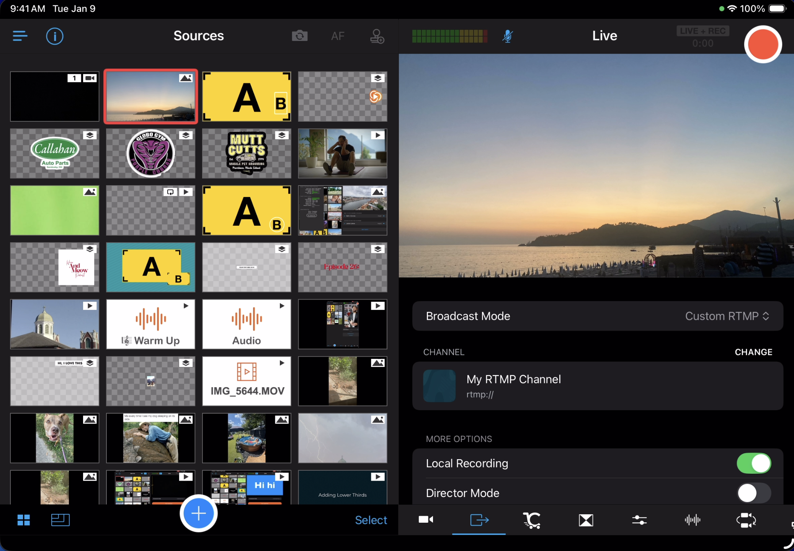This screenshot has width=794, height=551.
Task: Open the transitions tab icon
Action: pos(586,520)
